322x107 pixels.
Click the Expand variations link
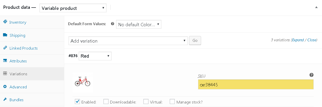298,40
